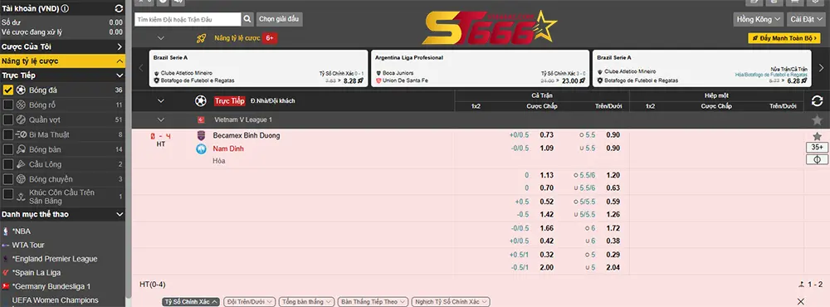Image resolution: width=830 pixels, height=307 pixels.
Task: Check the Cầu Lông checkbox
Action: 8,164
